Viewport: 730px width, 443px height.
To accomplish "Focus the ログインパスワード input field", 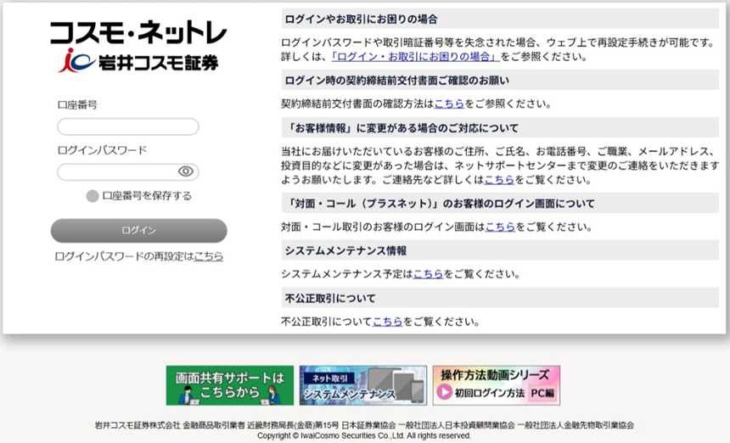I will [117, 171].
